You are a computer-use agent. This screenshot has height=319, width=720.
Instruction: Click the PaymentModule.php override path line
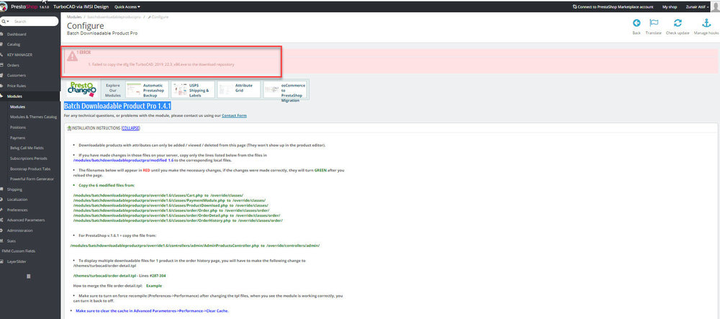coord(169,200)
